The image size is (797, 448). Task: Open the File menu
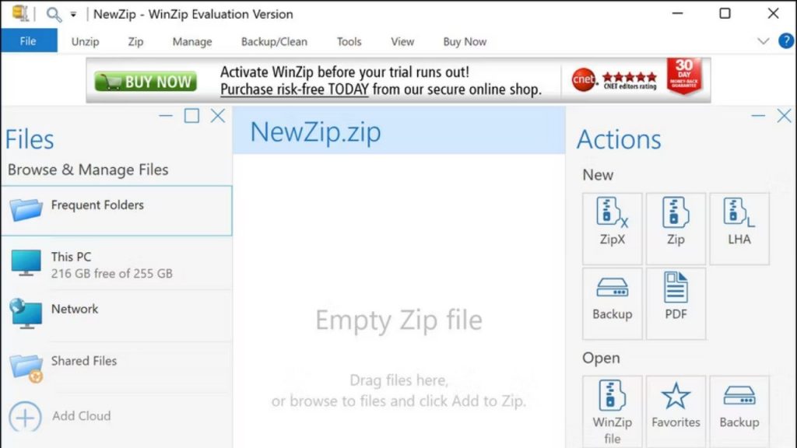pos(28,41)
